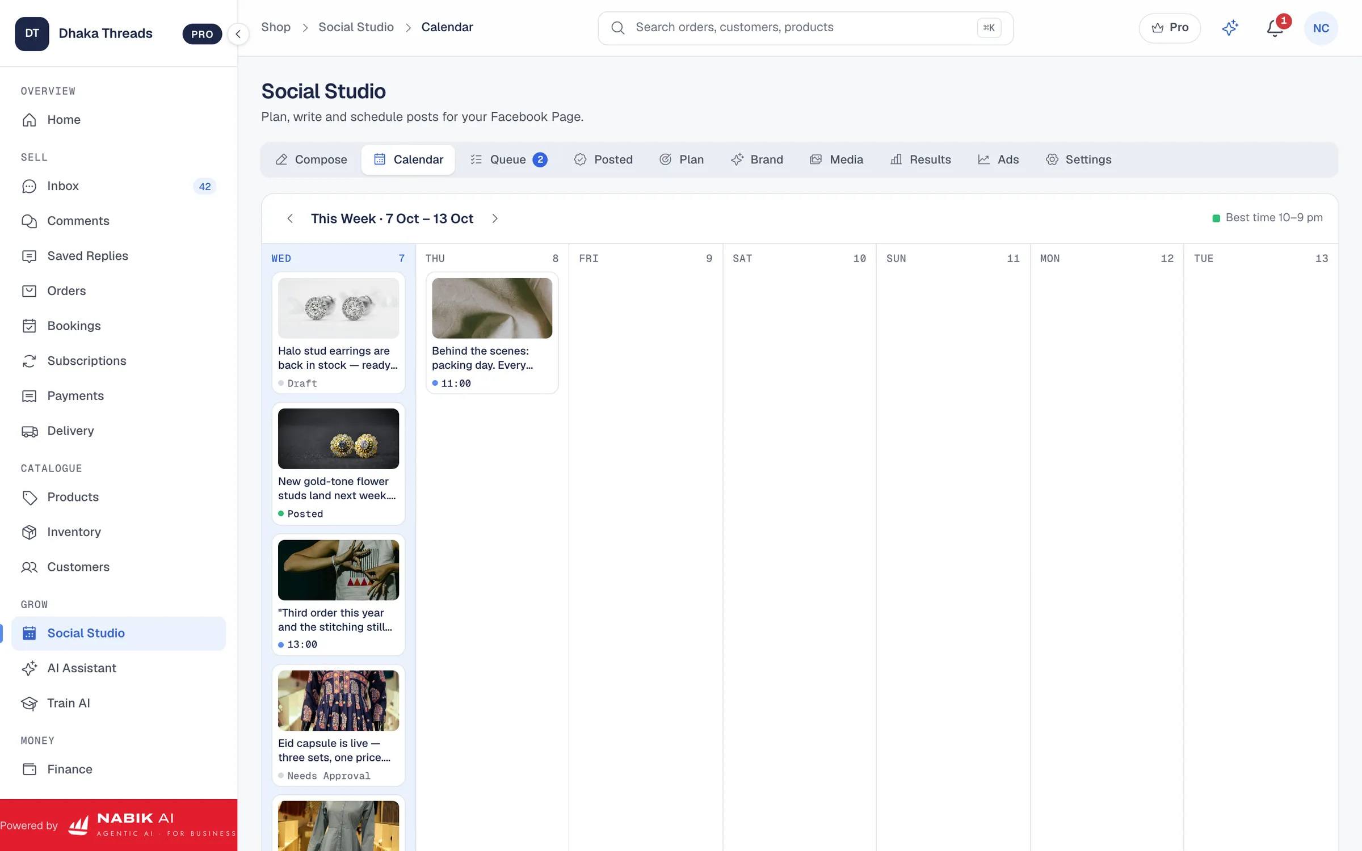
Task: Click the Pro plan button
Action: click(1170, 28)
